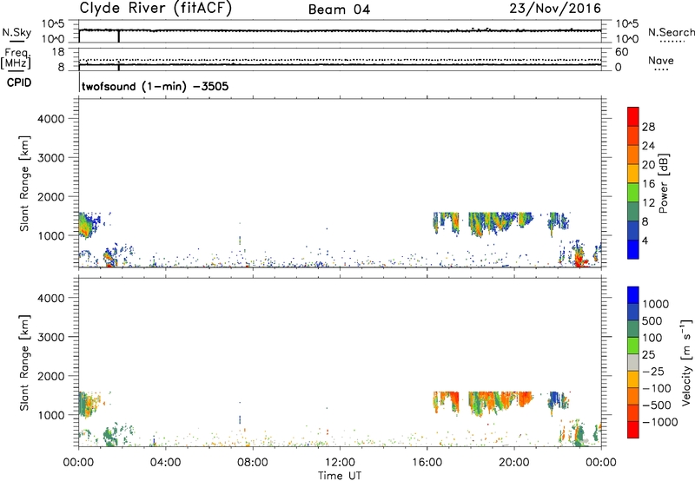Click the '20:00' time axis label

pyautogui.click(x=513, y=463)
